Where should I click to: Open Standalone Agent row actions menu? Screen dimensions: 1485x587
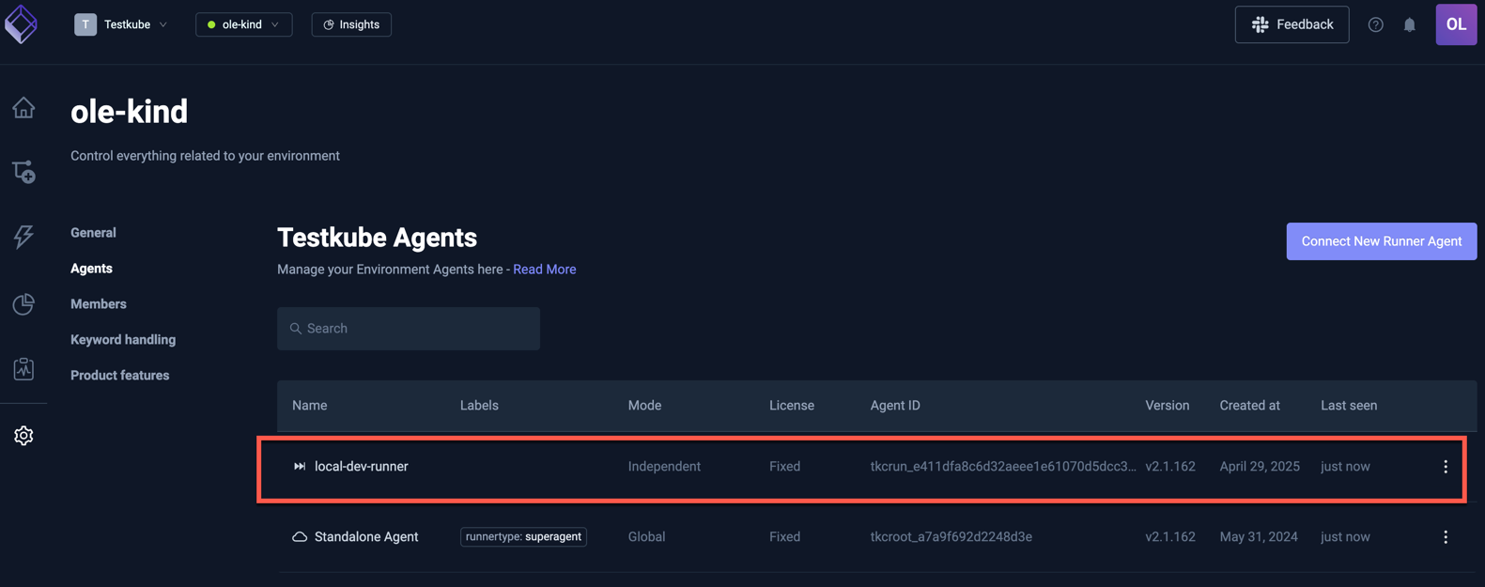(x=1445, y=537)
